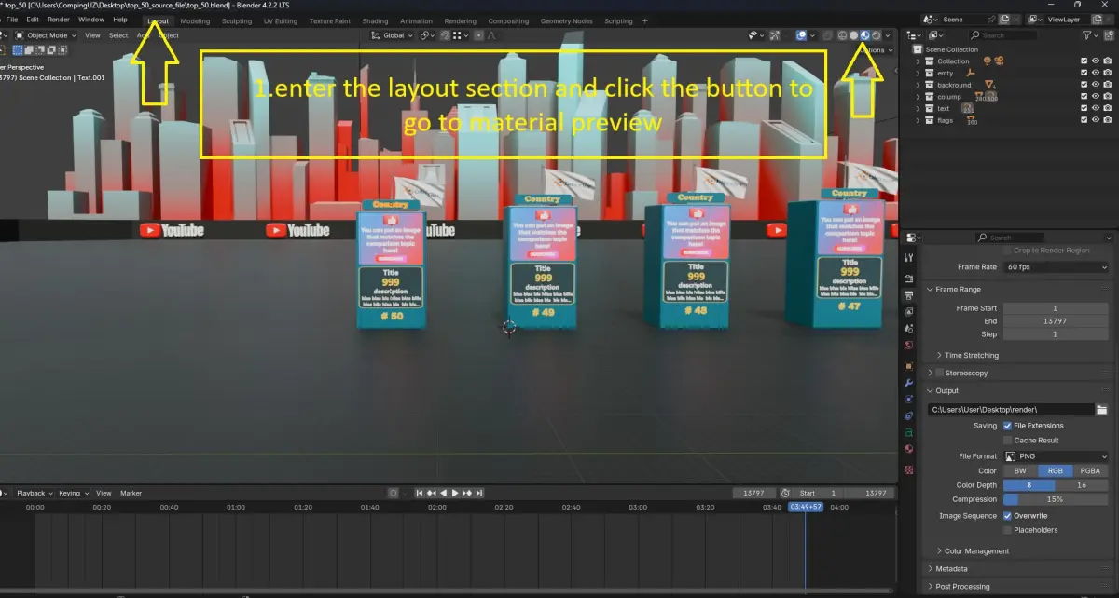Open the Edit menu
The height and width of the screenshot is (598, 1119).
33,20
